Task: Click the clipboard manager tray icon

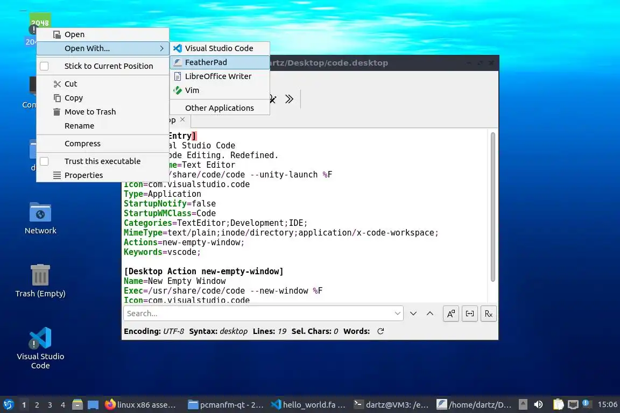Action: 558,404
